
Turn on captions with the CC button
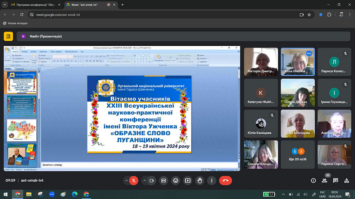point(164,181)
